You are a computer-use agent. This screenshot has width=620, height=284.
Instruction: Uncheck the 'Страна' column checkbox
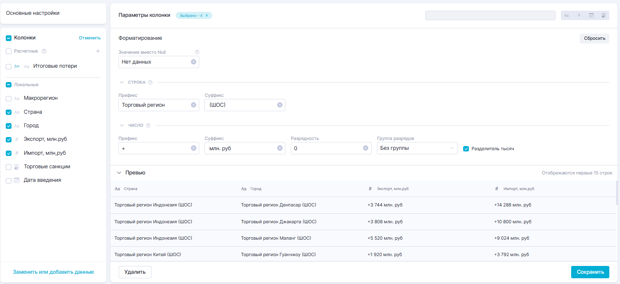(9, 112)
